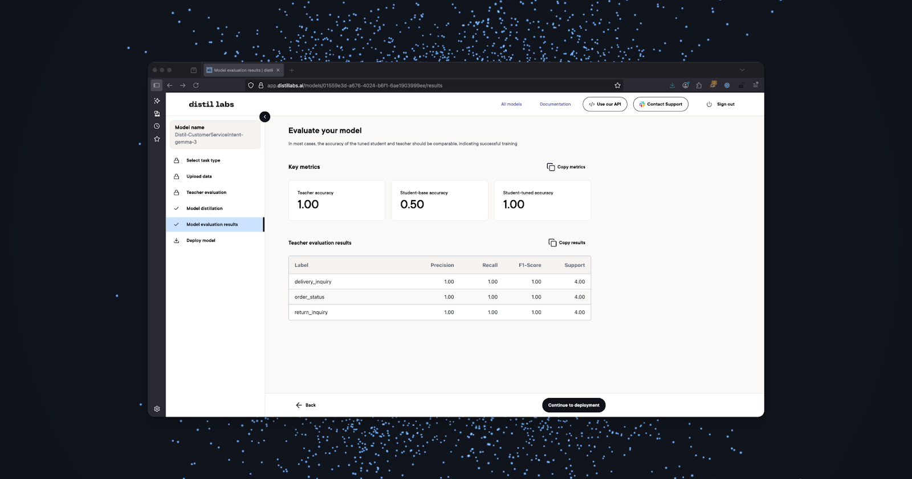912x479 pixels.
Task: Open Firefox account avatar icon
Action: [x=686, y=85]
